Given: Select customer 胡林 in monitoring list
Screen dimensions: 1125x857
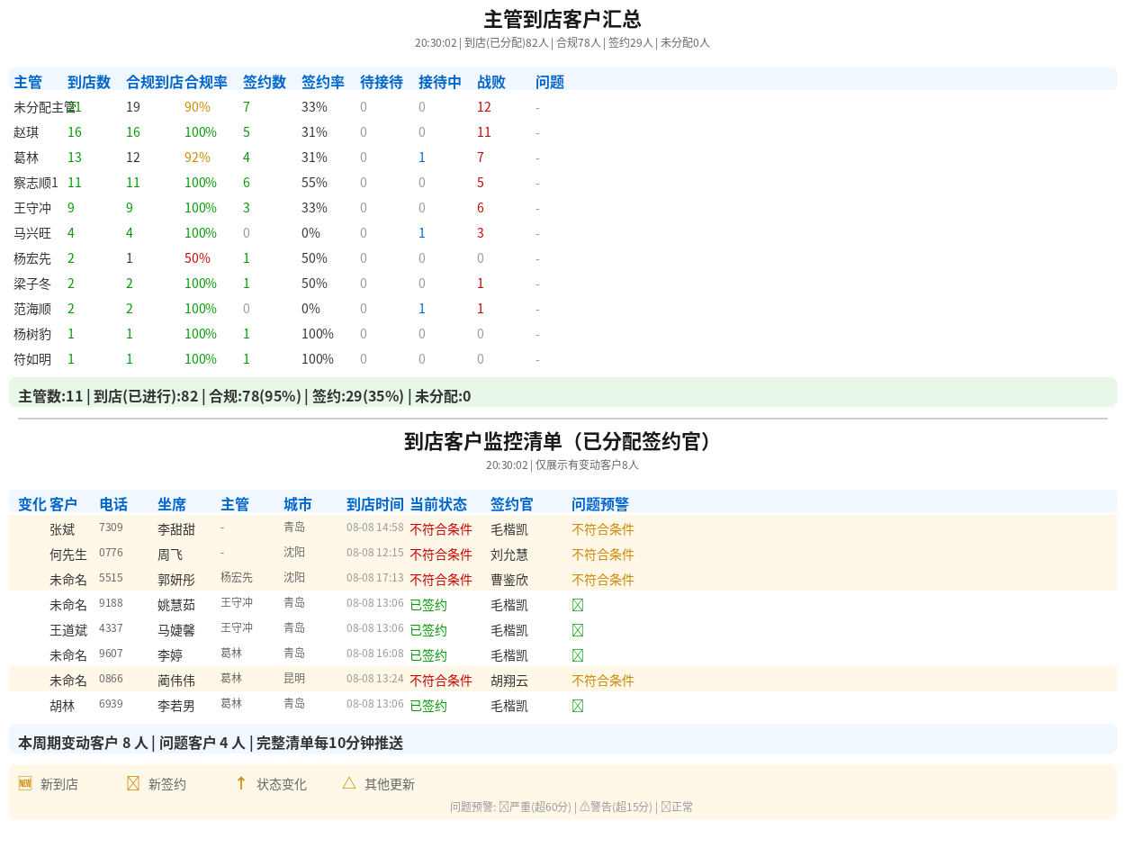Looking at the screenshot, I should 62,706.
